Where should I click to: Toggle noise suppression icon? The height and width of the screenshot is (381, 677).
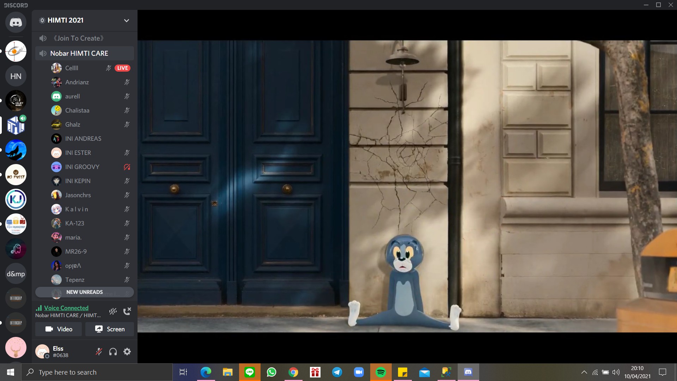(x=113, y=311)
